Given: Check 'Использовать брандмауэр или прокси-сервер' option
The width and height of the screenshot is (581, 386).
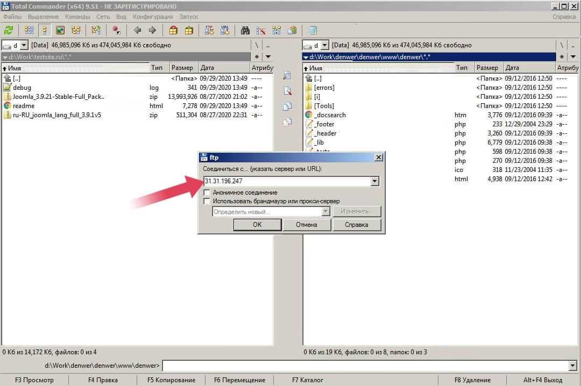Looking at the screenshot, I should tap(207, 201).
